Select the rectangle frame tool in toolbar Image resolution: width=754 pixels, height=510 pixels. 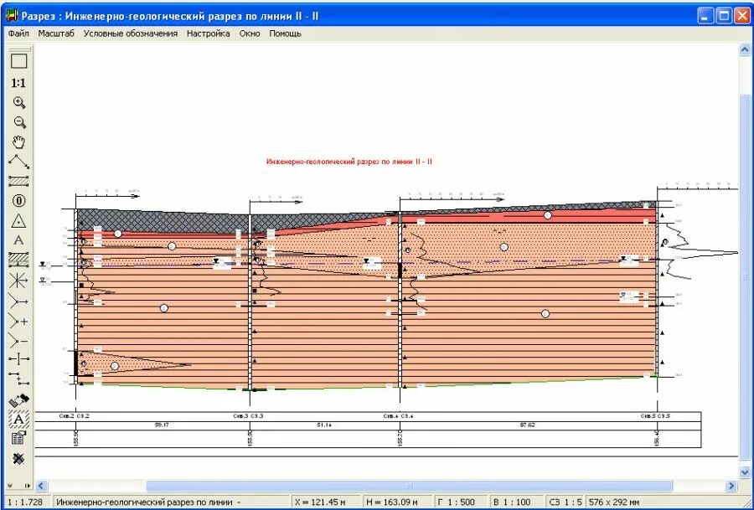(x=18, y=61)
